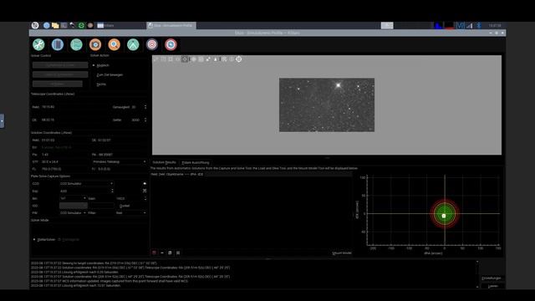Click the minus remove-row icon under solution results

(162, 253)
